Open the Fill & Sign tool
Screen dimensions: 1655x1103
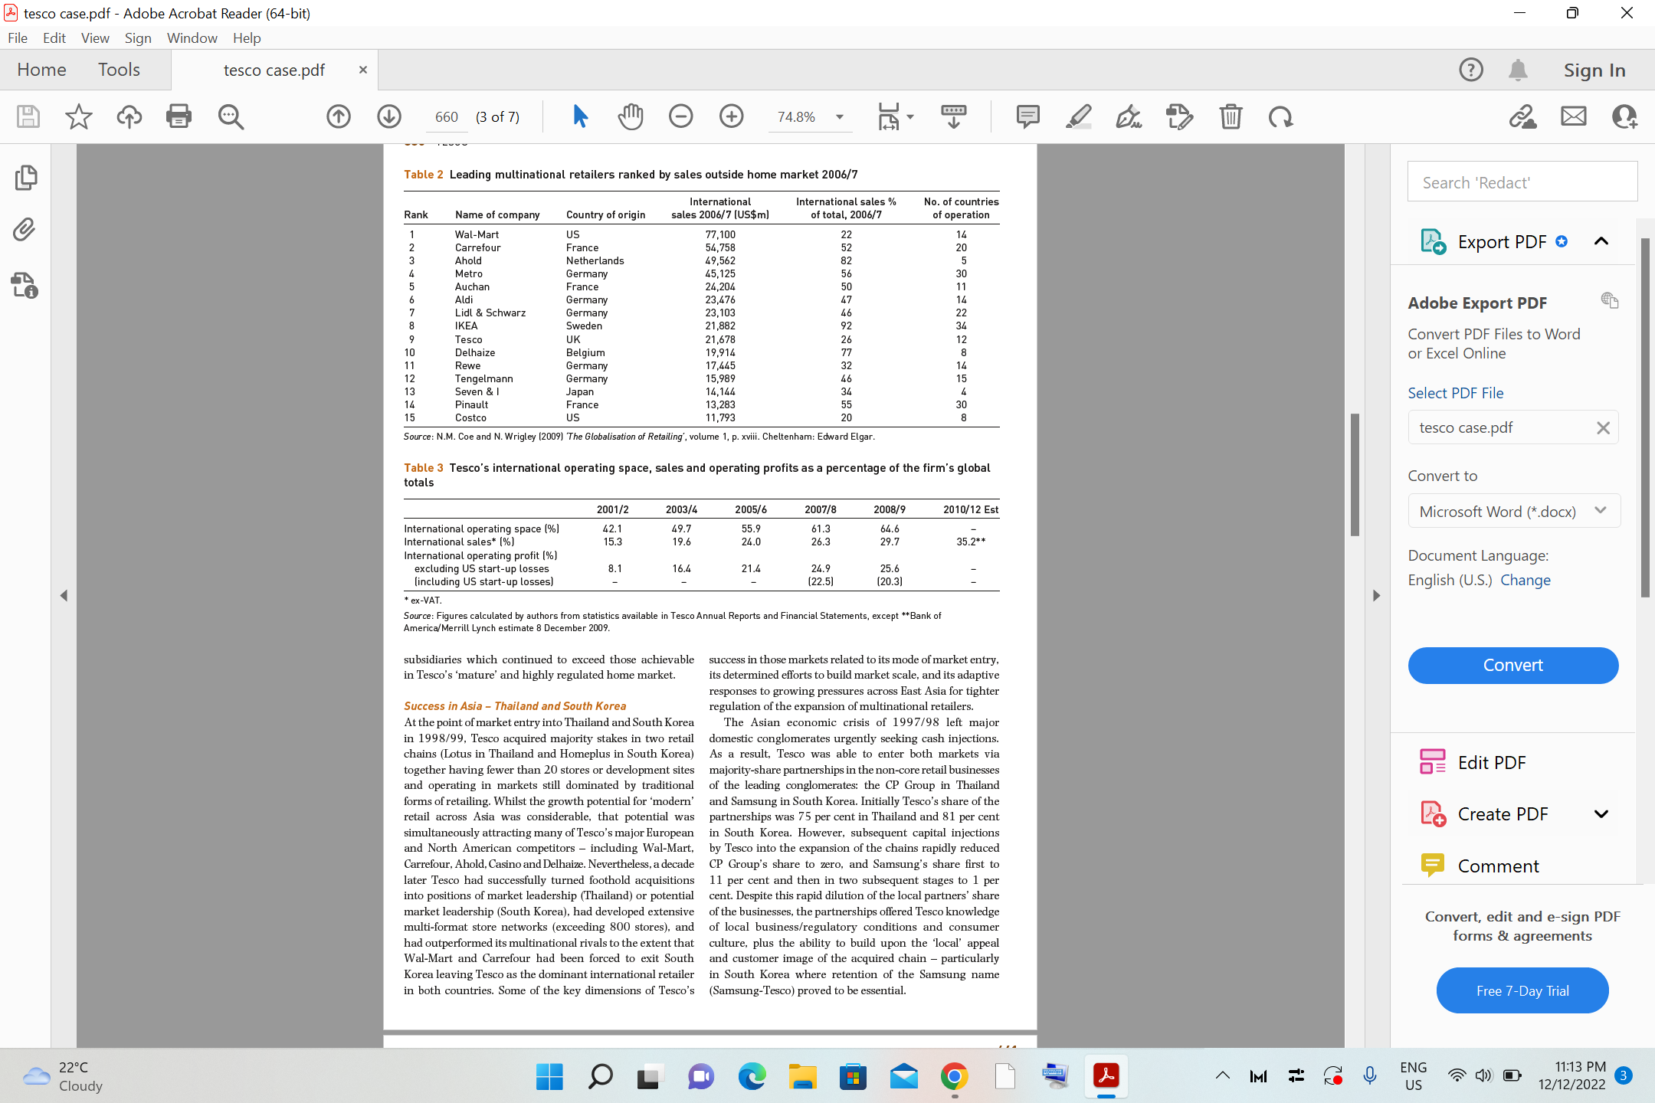1129,116
